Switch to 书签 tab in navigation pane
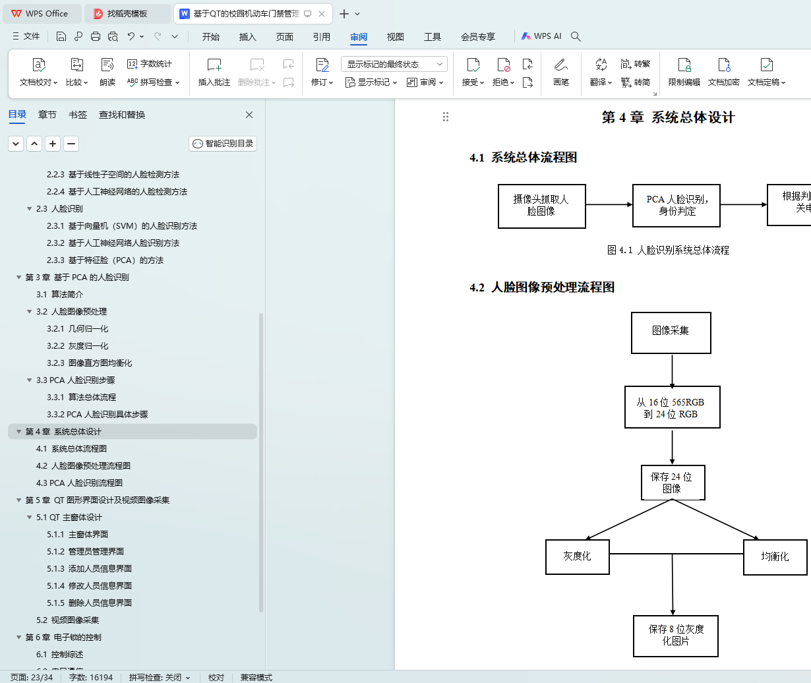811x683 pixels. tap(78, 115)
